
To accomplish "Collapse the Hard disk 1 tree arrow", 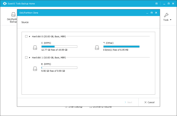I will point(29,57).
